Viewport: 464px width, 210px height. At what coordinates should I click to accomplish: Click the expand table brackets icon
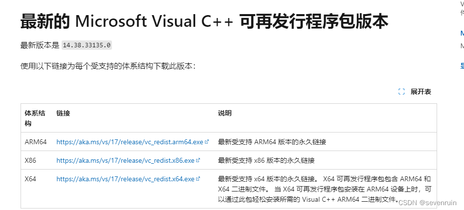(x=401, y=92)
